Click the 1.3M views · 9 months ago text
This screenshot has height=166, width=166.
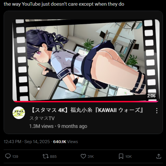(58, 126)
